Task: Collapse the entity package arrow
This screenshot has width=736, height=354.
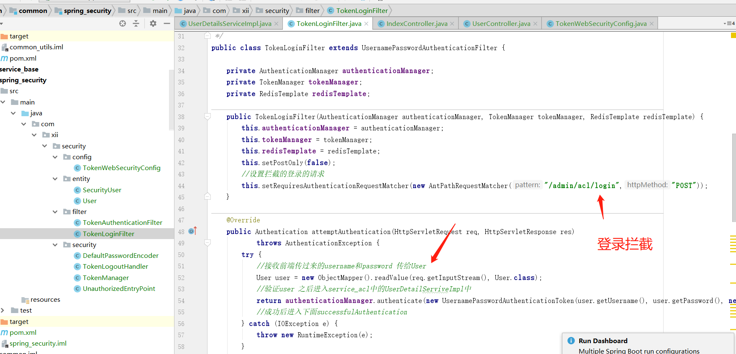Action: pos(55,179)
